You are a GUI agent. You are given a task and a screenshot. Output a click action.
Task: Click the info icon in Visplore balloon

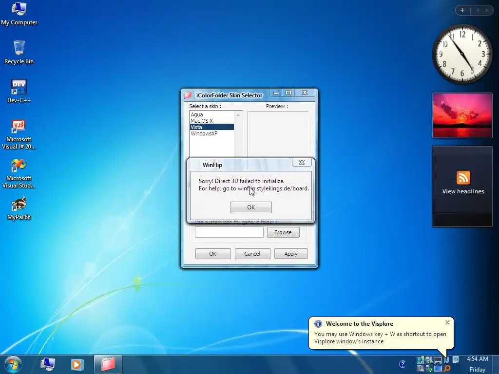318,324
